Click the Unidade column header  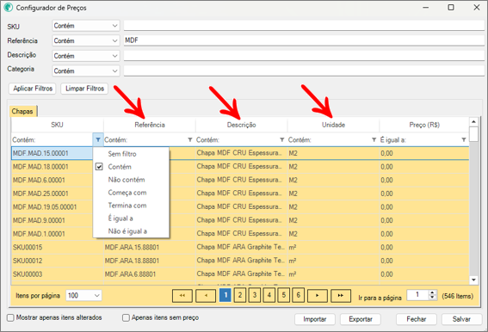[334, 125]
